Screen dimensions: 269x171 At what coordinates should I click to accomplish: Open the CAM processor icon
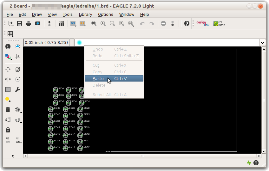pyautogui.click(x=38, y=23)
